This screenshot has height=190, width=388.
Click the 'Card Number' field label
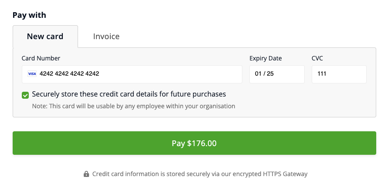click(41, 58)
